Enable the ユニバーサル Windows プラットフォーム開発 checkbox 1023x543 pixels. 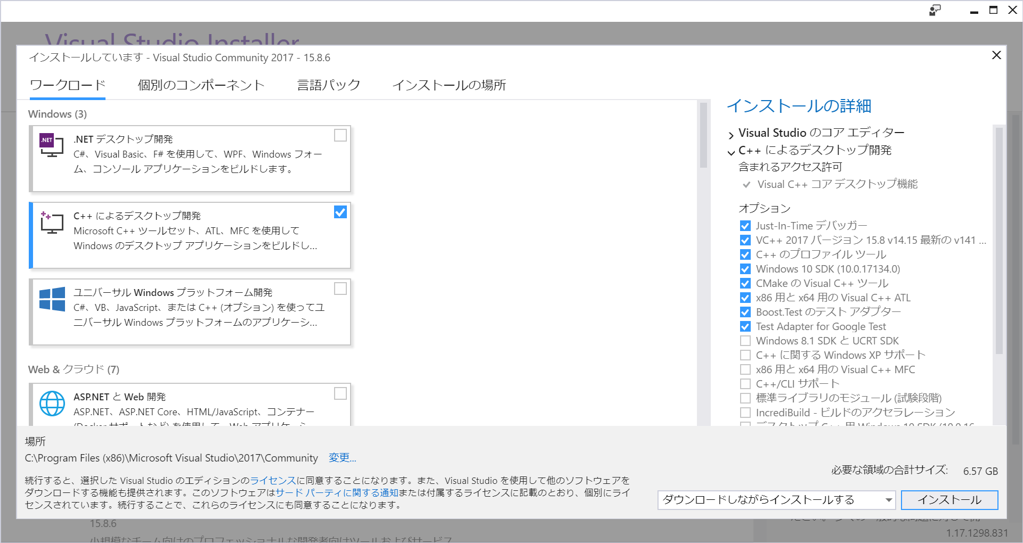pos(340,289)
